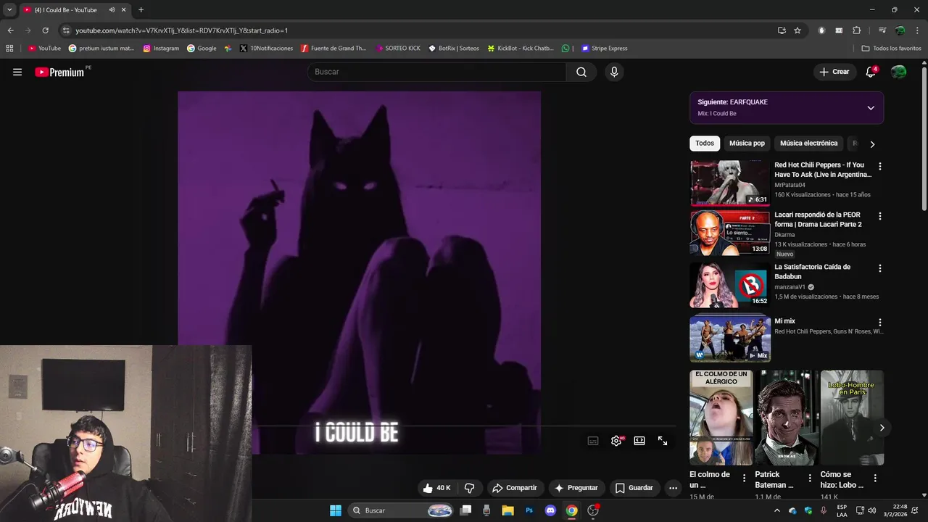This screenshot has height=522, width=928.
Task: Enter full screen on the player
Action: [x=663, y=441]
